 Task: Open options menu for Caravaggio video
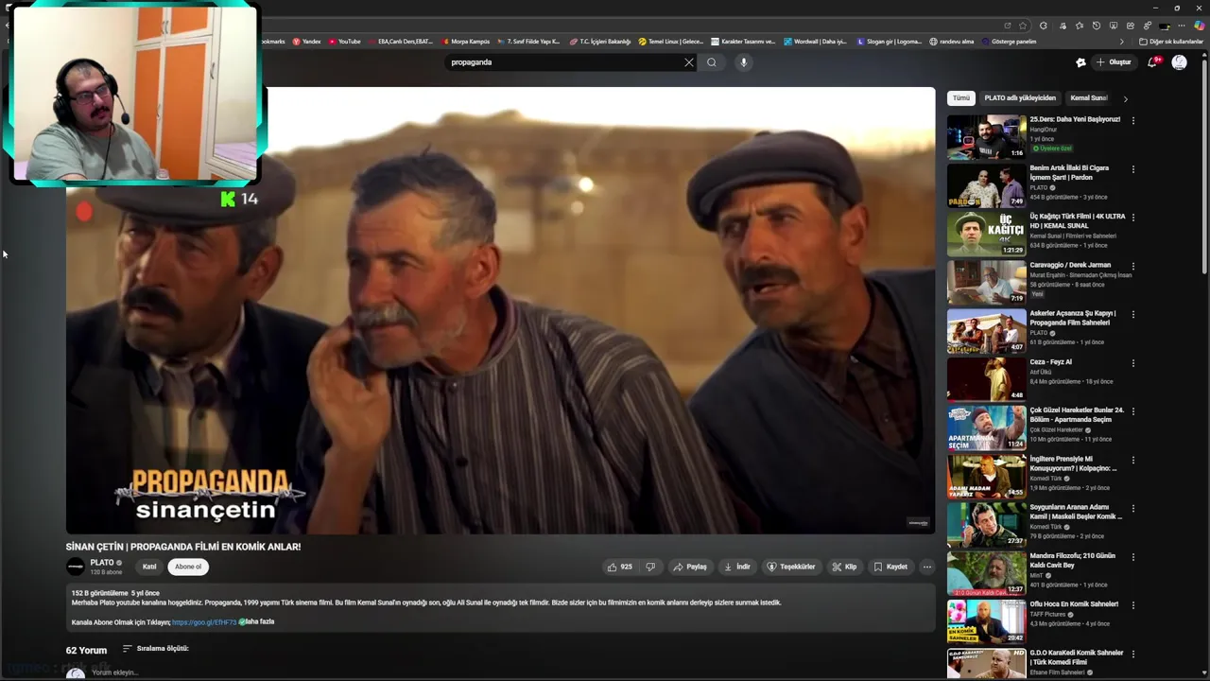coord(1132,266)
